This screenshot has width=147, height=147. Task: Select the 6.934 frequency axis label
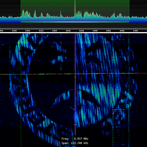coord(55,31)
